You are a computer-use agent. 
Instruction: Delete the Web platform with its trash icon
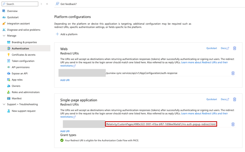coord(234,48)
